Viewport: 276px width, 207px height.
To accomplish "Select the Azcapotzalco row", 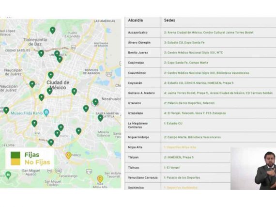I will click(200, 32).
